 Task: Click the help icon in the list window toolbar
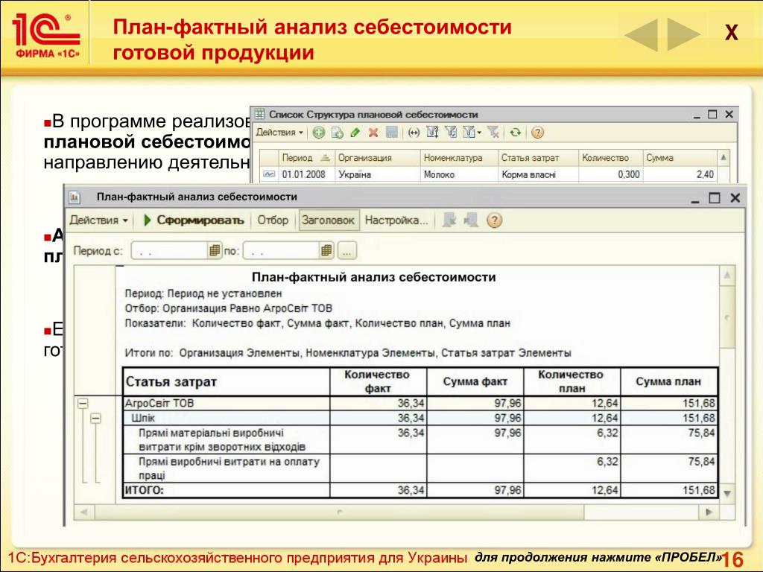coord(537,133)
